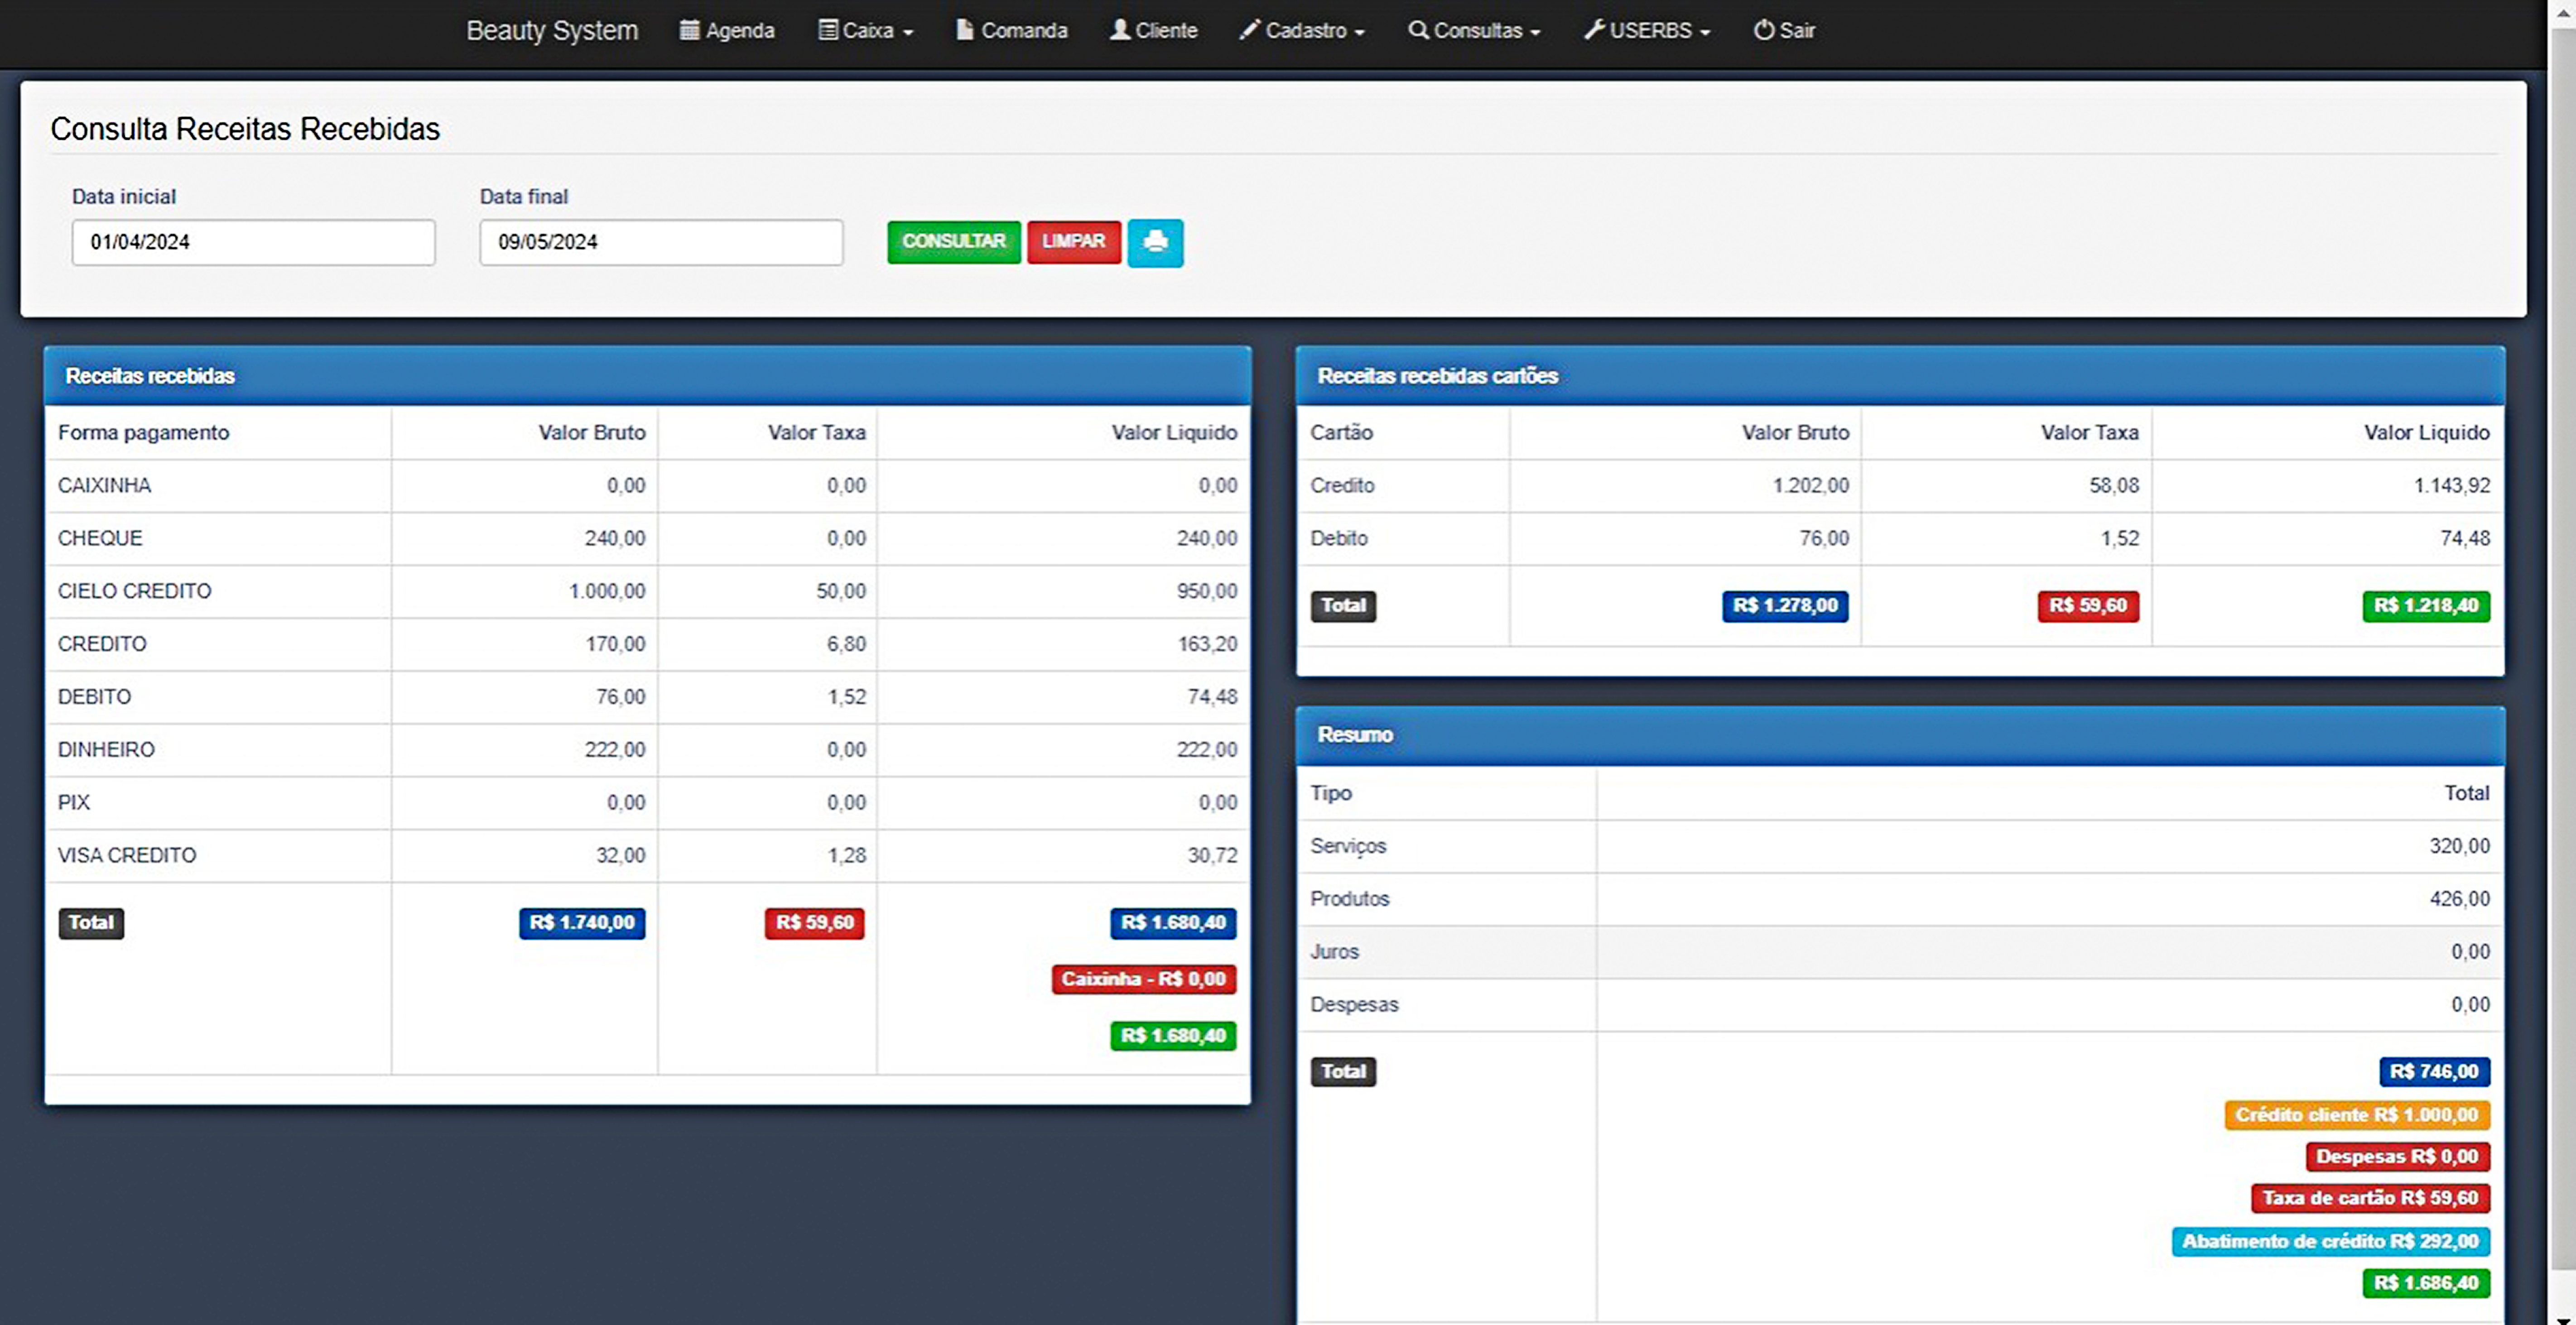
Task: Click the Resumo panel header
Action: tap(1900, 735)
